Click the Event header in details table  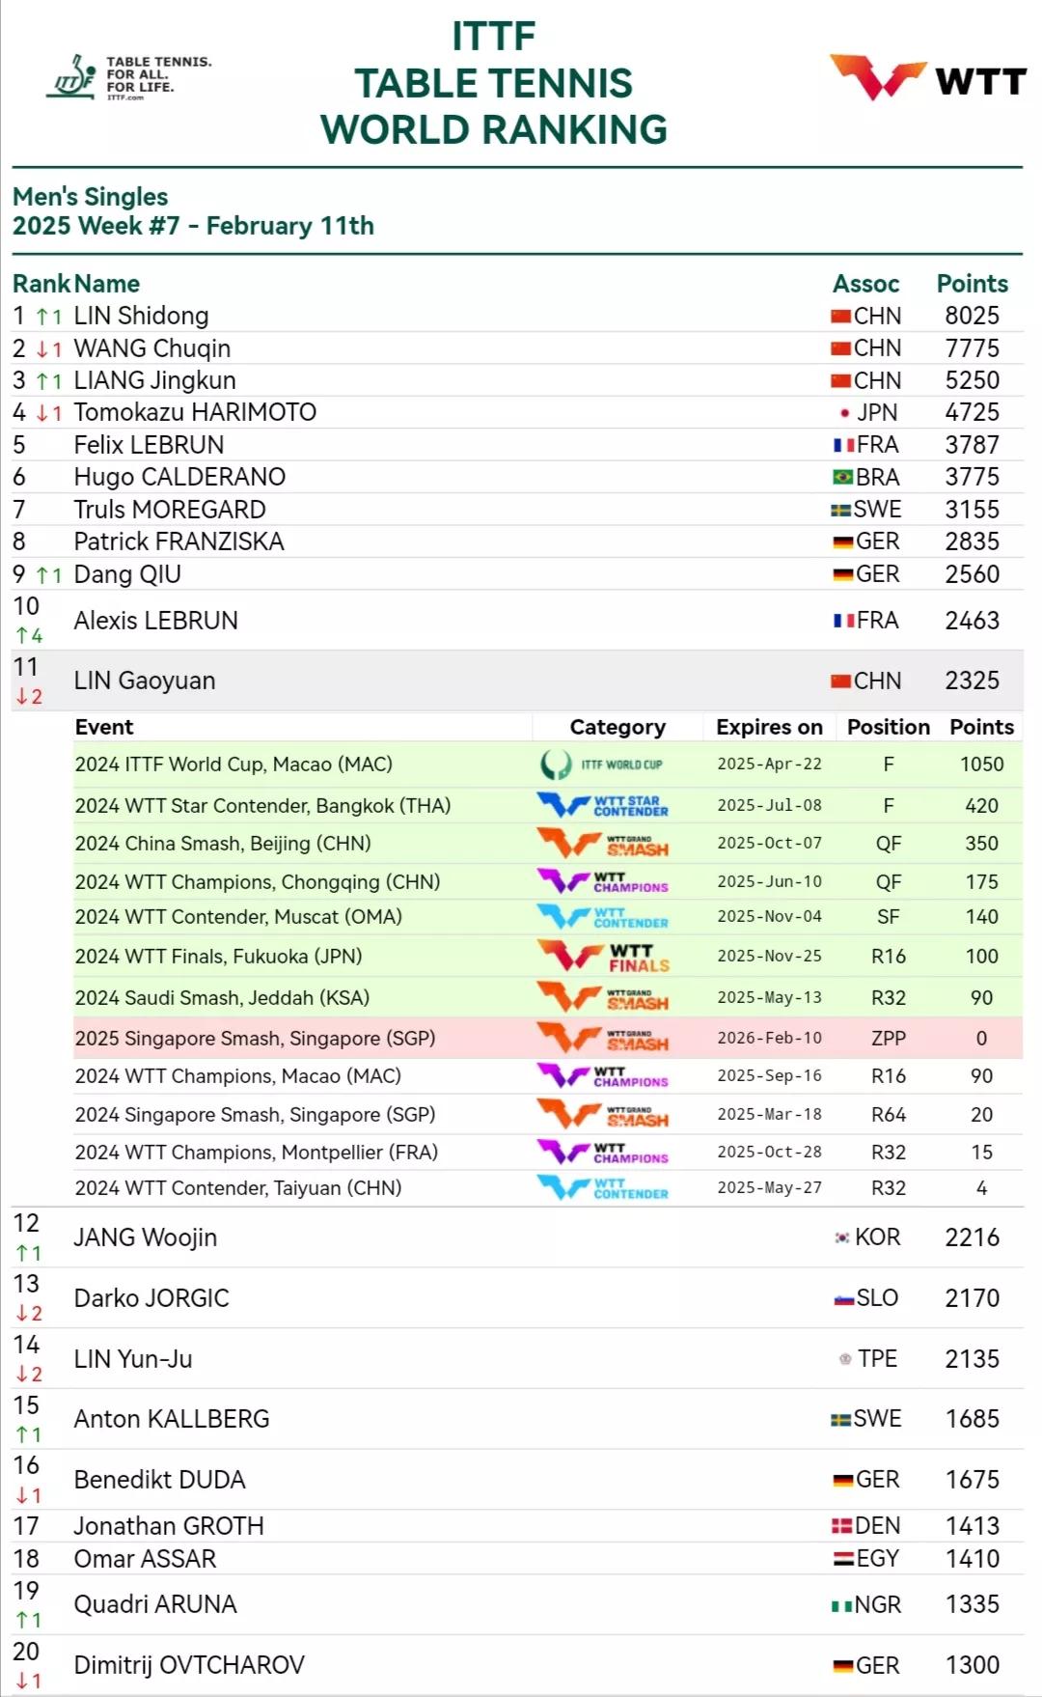[104, 727]
